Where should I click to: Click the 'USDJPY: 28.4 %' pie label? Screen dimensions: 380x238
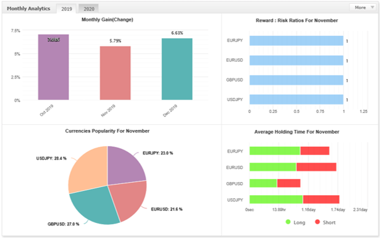pyautogui.click(x=51, y=158)
